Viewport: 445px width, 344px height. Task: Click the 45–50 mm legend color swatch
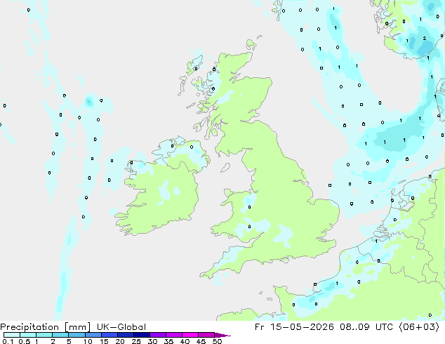pos(206,335)
